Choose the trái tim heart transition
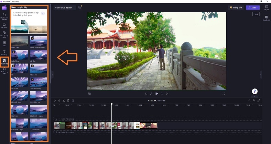Viewport: 271px width, 144px height. (39, 55)
